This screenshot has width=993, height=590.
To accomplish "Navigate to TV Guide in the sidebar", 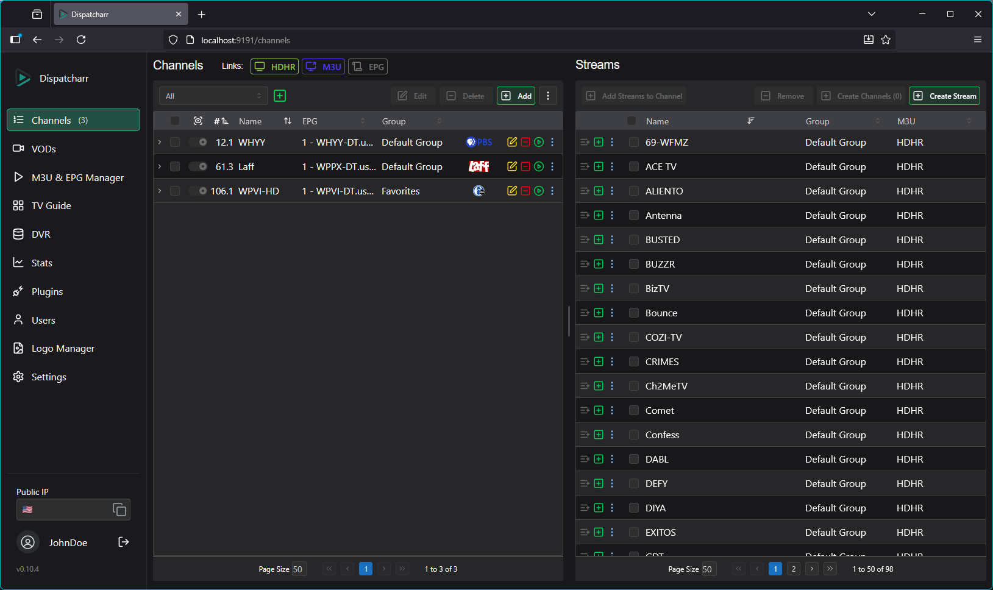I will click(50, 205).
